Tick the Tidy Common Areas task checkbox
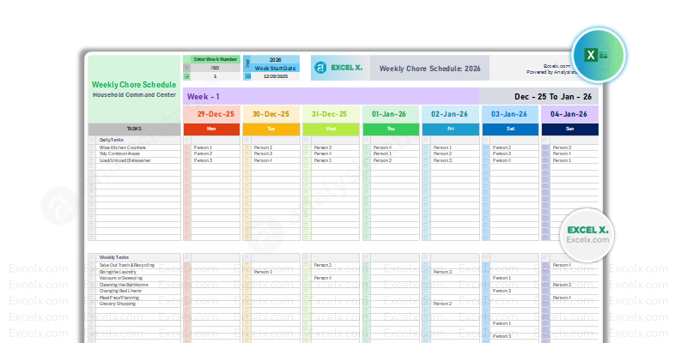 pyautogui.click(x=92, y=154)
